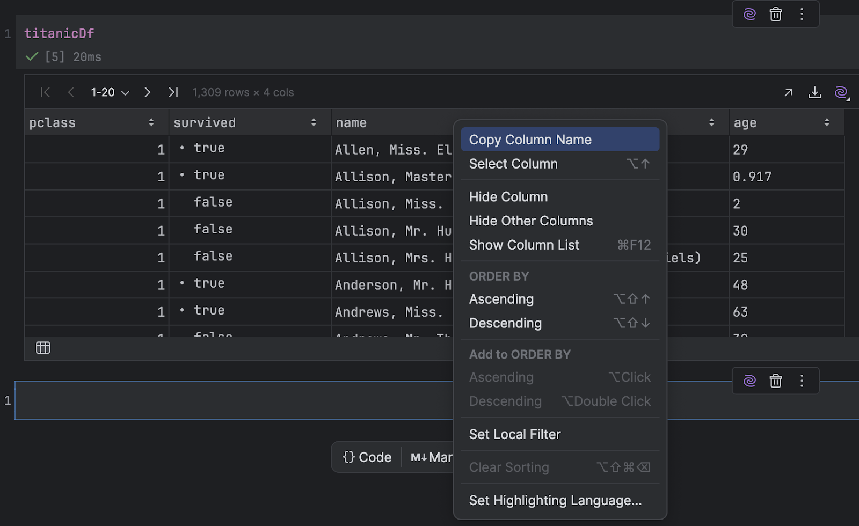Select the name cell 'Allison, Mrs. H'
The width and height of the screenshot is (859, 526).
[393, 258]
